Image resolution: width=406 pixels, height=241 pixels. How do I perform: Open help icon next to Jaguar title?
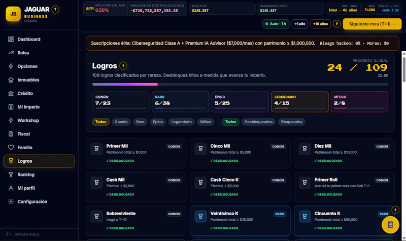55,10
